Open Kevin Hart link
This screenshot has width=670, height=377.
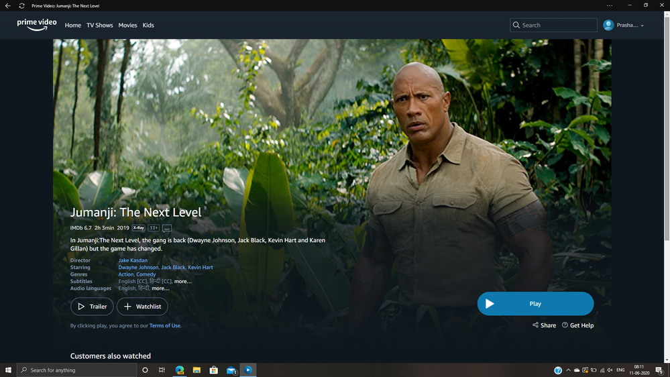tap(201, 267)
